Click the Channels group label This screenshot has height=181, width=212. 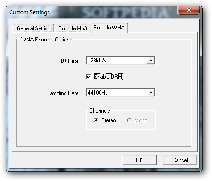100,111
